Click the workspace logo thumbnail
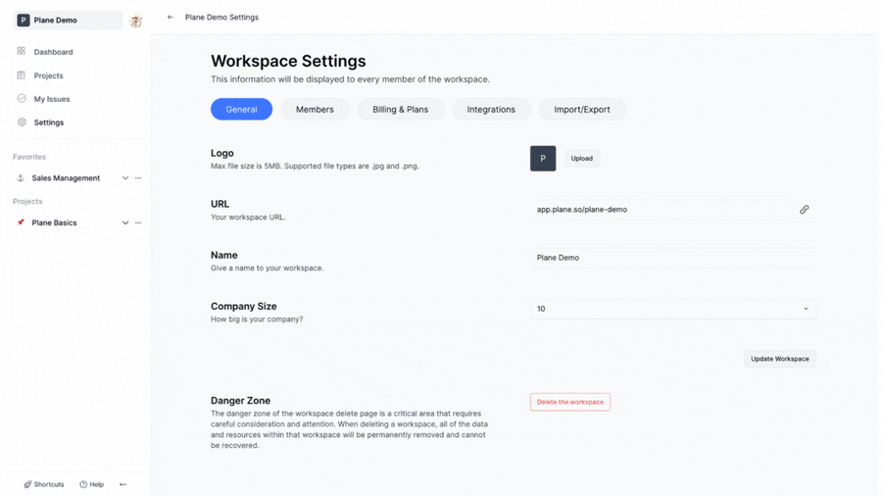This screenshot has height=496, width=882. pos(543,159)
